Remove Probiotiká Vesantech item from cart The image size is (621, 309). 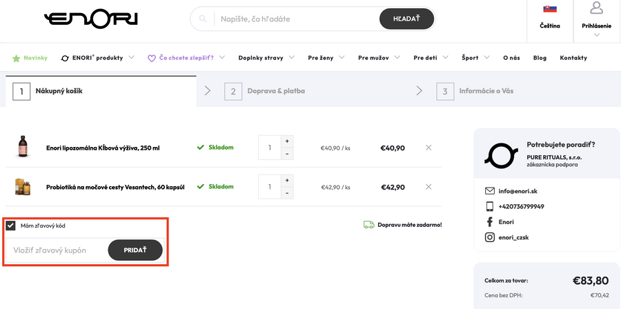[428, 187]
